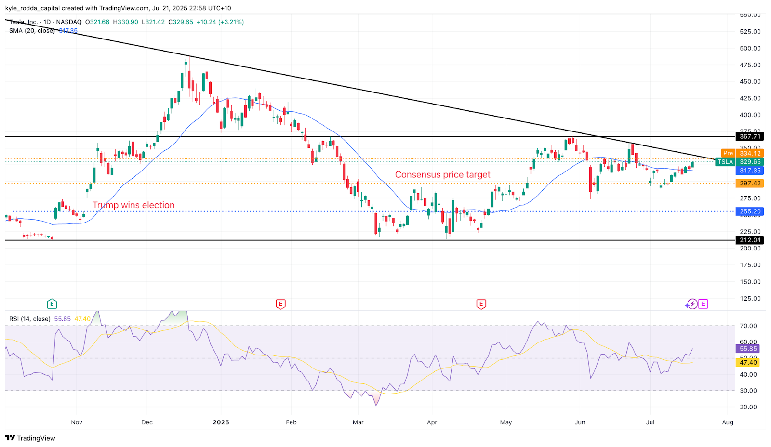Click the 20.00 RSI axis tick
This screenshot has width=771, height=447.
[748, 407]
